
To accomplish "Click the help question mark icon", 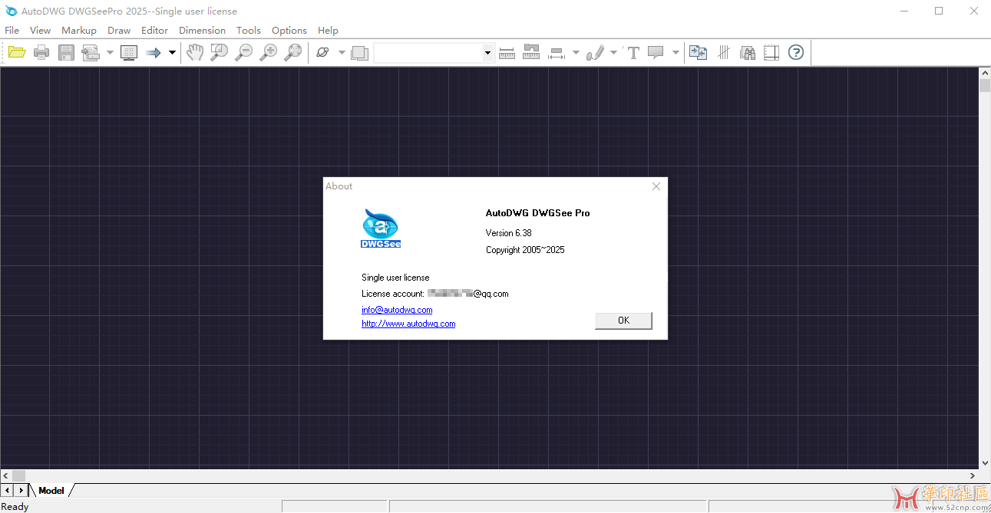I will [796, 52].
